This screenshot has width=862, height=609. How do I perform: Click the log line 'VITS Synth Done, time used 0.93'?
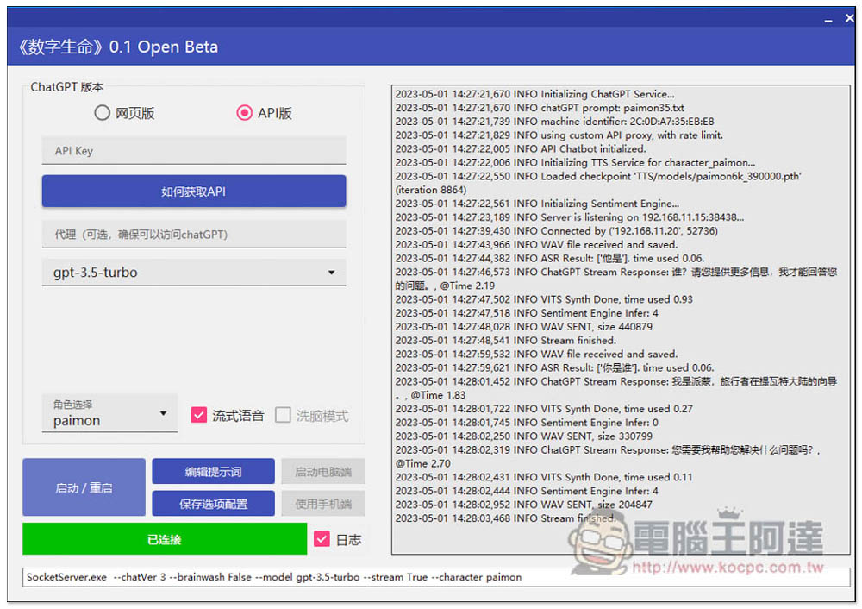(x=544, y=299)
